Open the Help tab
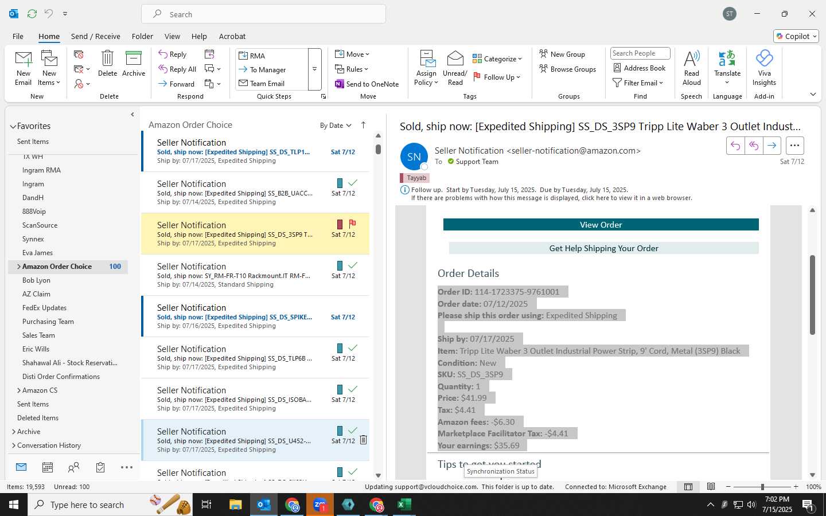 coord(199,36)
